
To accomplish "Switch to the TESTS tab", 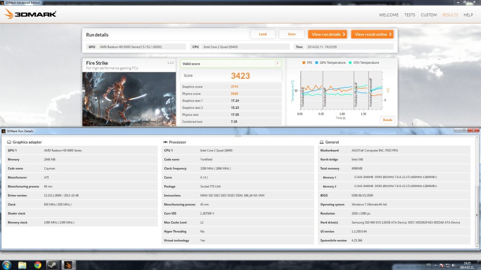I will point(410,15).
